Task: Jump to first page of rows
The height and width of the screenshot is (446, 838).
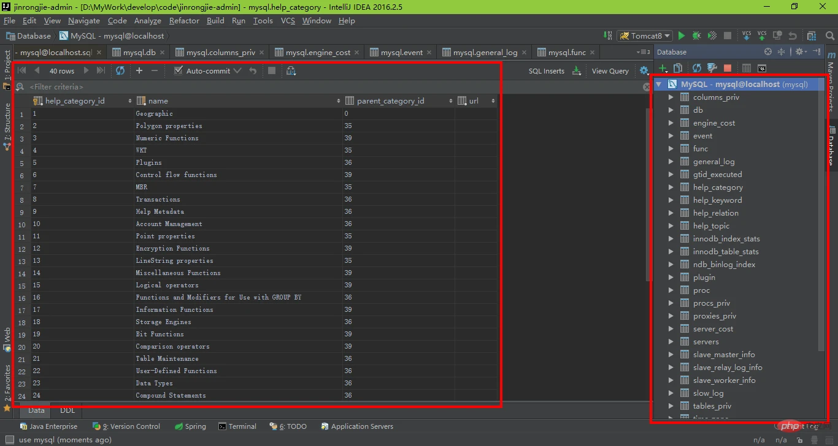Action: (22, 70)
